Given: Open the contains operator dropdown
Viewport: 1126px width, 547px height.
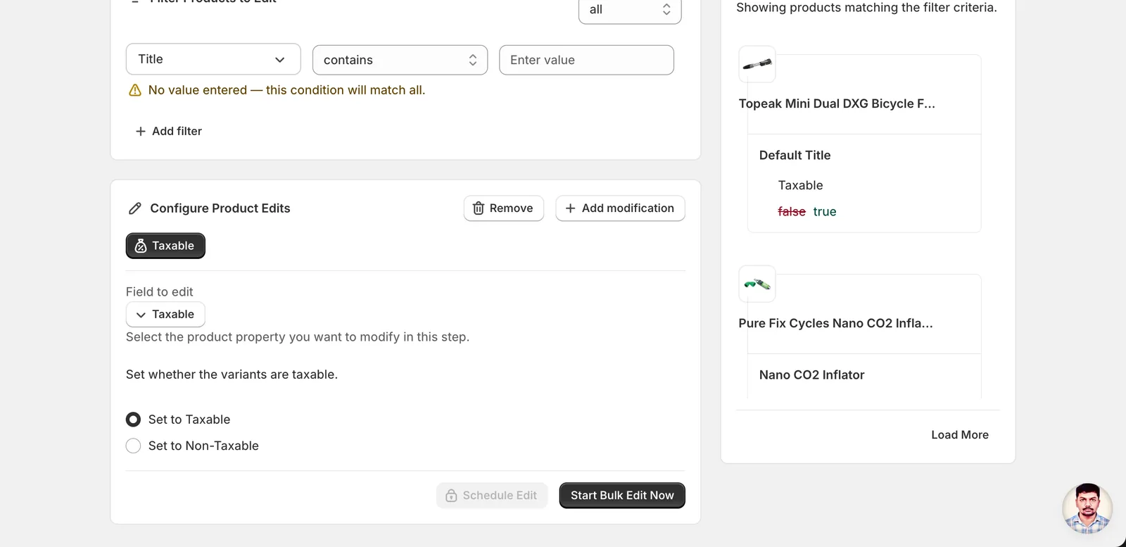Looking at the screenshot, I should click(400, 60).
